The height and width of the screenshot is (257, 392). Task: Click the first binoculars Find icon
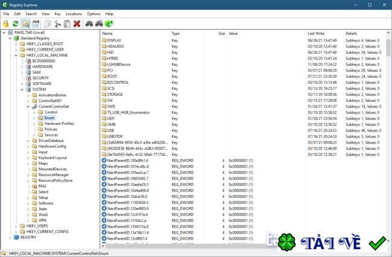(89, 24)
